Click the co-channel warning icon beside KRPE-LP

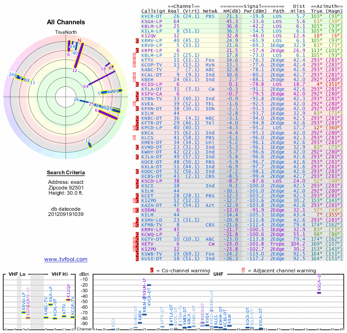[x=137, y=50]
